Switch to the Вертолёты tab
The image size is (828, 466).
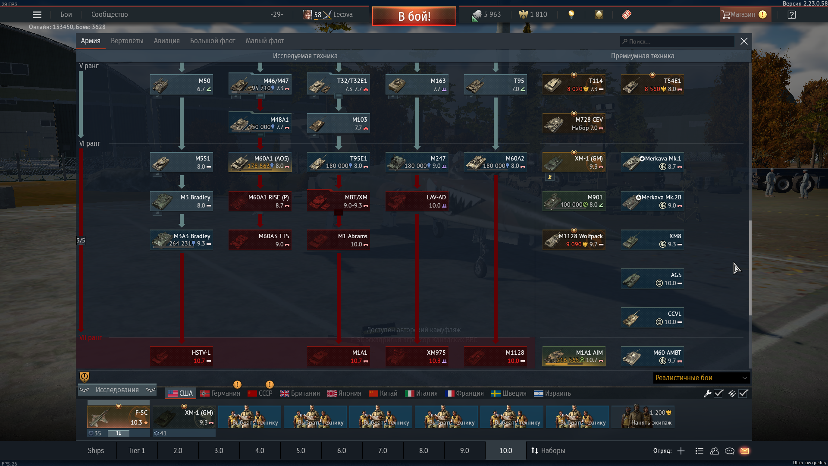pyautogui.click(x=127, y=41)
